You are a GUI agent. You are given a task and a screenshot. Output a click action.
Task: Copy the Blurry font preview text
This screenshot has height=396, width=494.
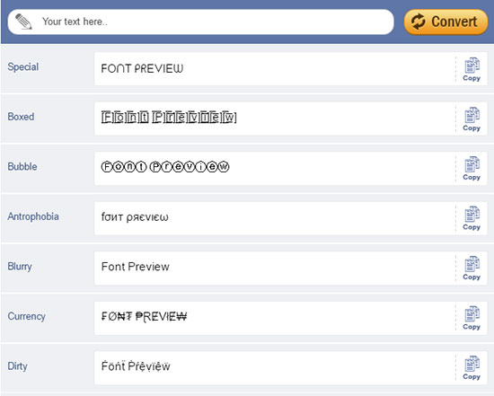point(472,268)
